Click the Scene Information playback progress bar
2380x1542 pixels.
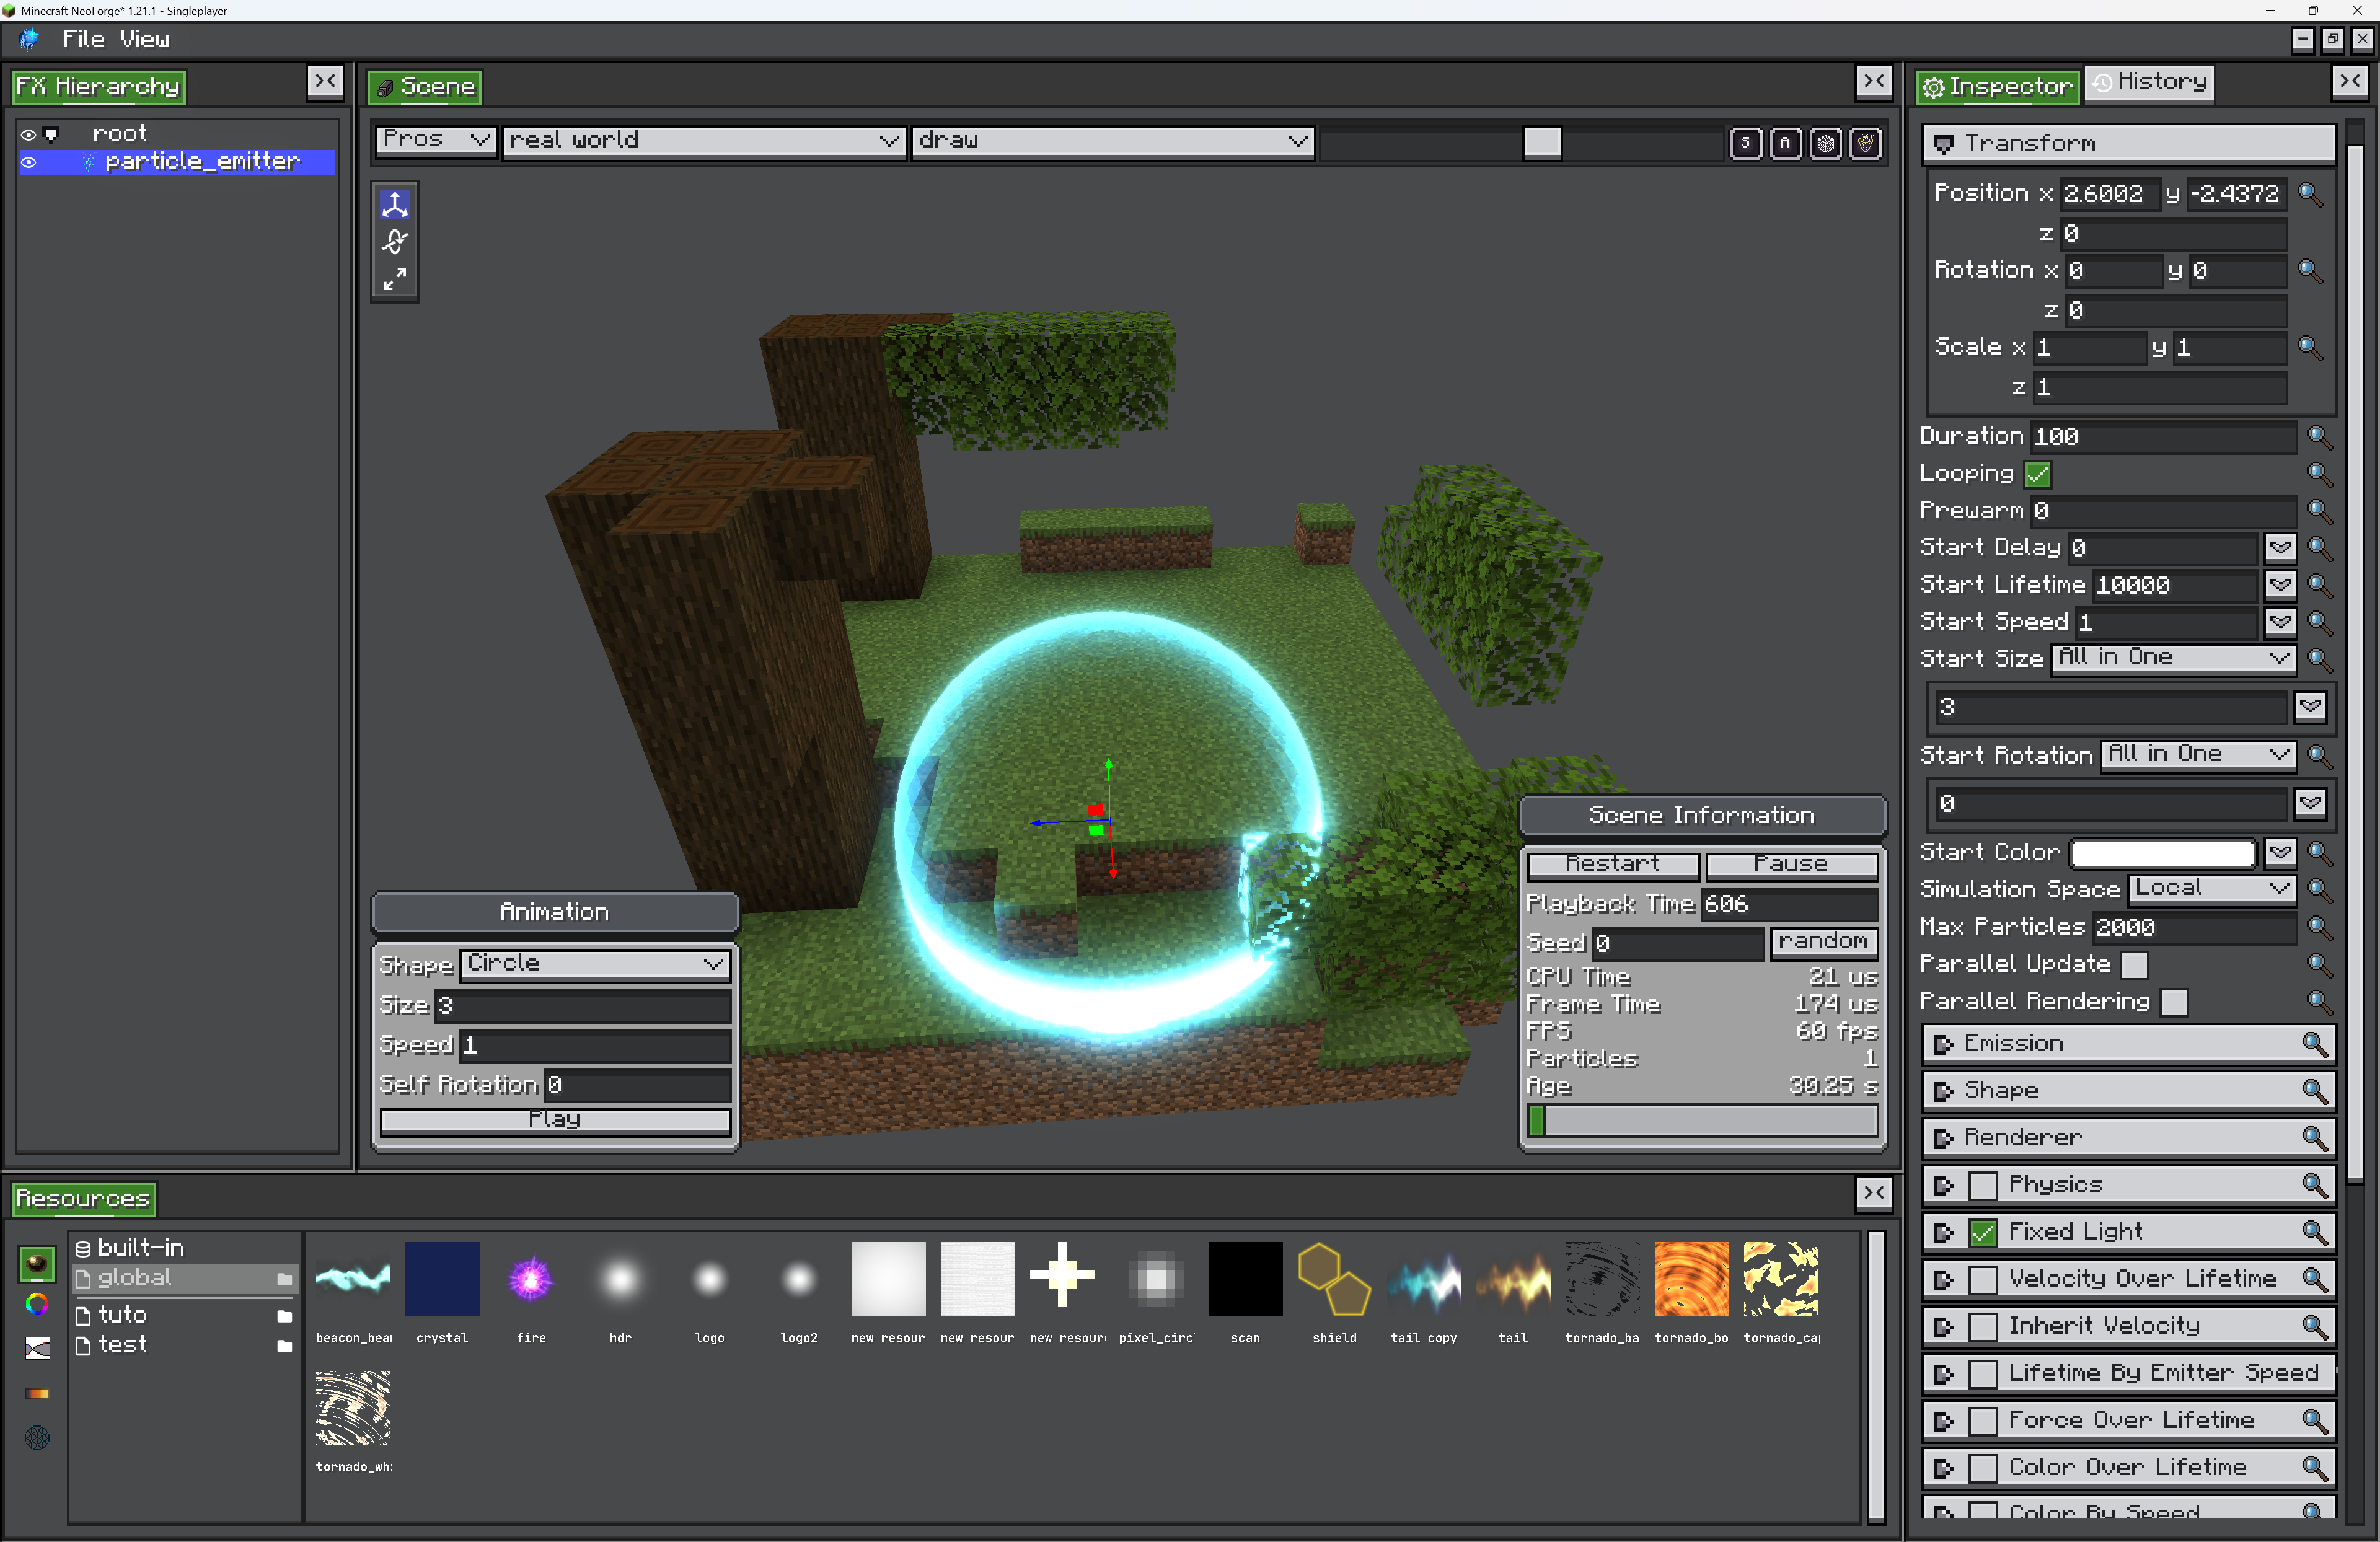click(1702, 1121)
